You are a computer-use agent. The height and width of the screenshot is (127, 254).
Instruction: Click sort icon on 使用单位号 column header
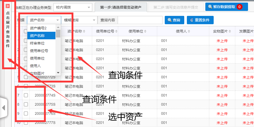tap(116, 31)
